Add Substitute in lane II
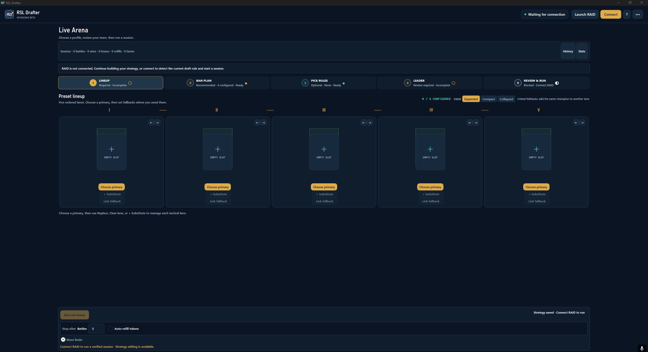Image resolution: width=648 pixels, height=352 pixels. pos(218,194)
